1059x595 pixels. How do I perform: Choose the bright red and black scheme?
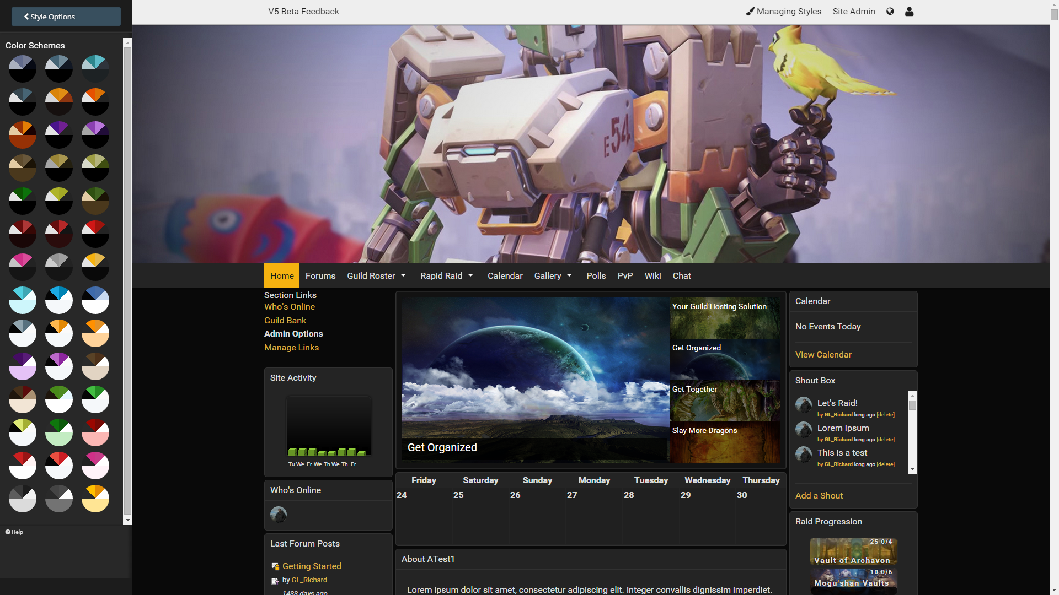[95, 234]
